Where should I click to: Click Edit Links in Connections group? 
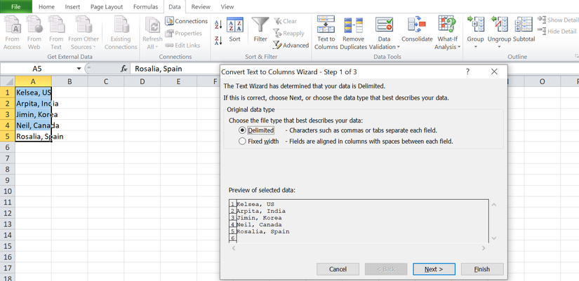coord(182,46)
